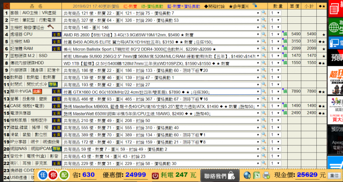
Task: Click the black 預購 banner on the right
Action: point(335,57)
